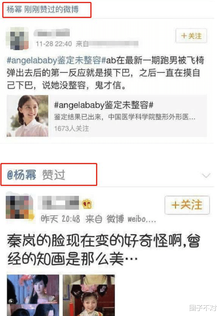Open the post text about 秦岚的脸

click(104, 249)
